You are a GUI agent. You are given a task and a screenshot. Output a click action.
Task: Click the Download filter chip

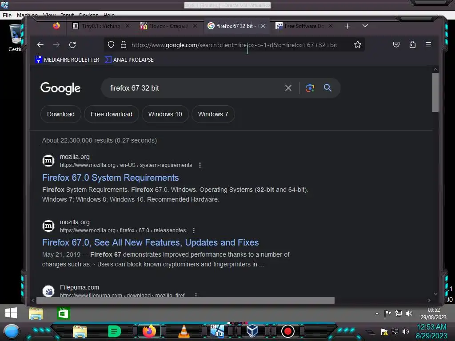[60, 114]
